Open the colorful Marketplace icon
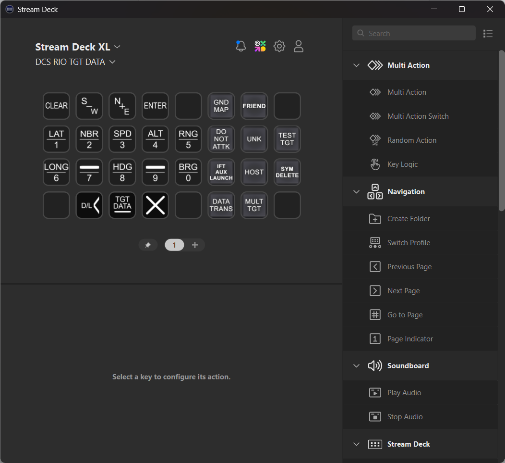This screenshot has height=463, width=505. 260,46
